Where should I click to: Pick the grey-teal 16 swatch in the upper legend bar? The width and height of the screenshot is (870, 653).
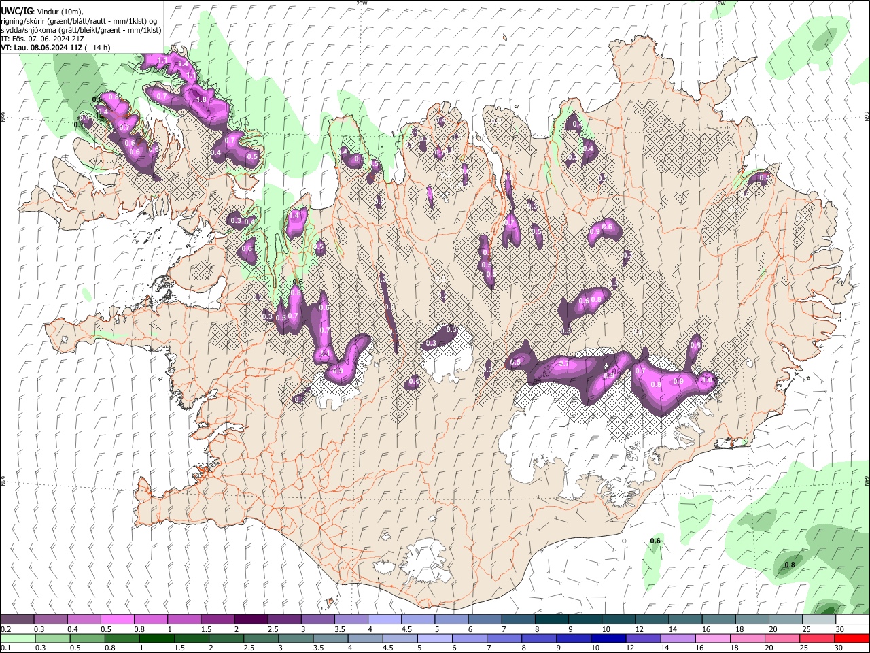pos(719,620)
